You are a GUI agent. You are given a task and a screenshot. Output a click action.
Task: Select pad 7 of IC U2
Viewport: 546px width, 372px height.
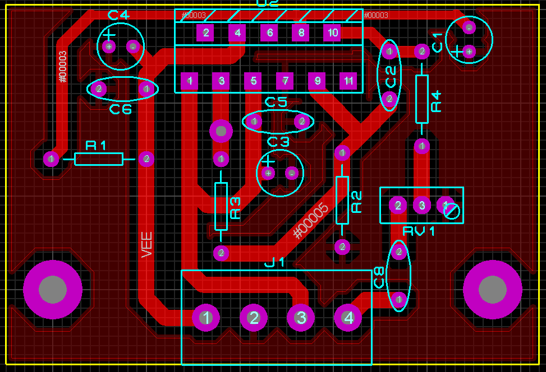(285, 81)
